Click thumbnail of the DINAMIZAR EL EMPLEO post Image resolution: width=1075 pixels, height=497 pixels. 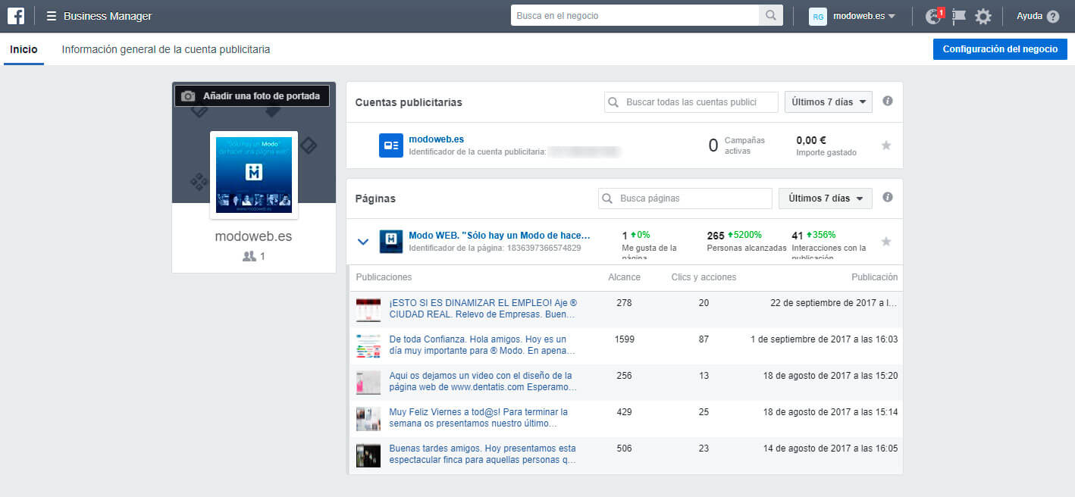point(368,310)
